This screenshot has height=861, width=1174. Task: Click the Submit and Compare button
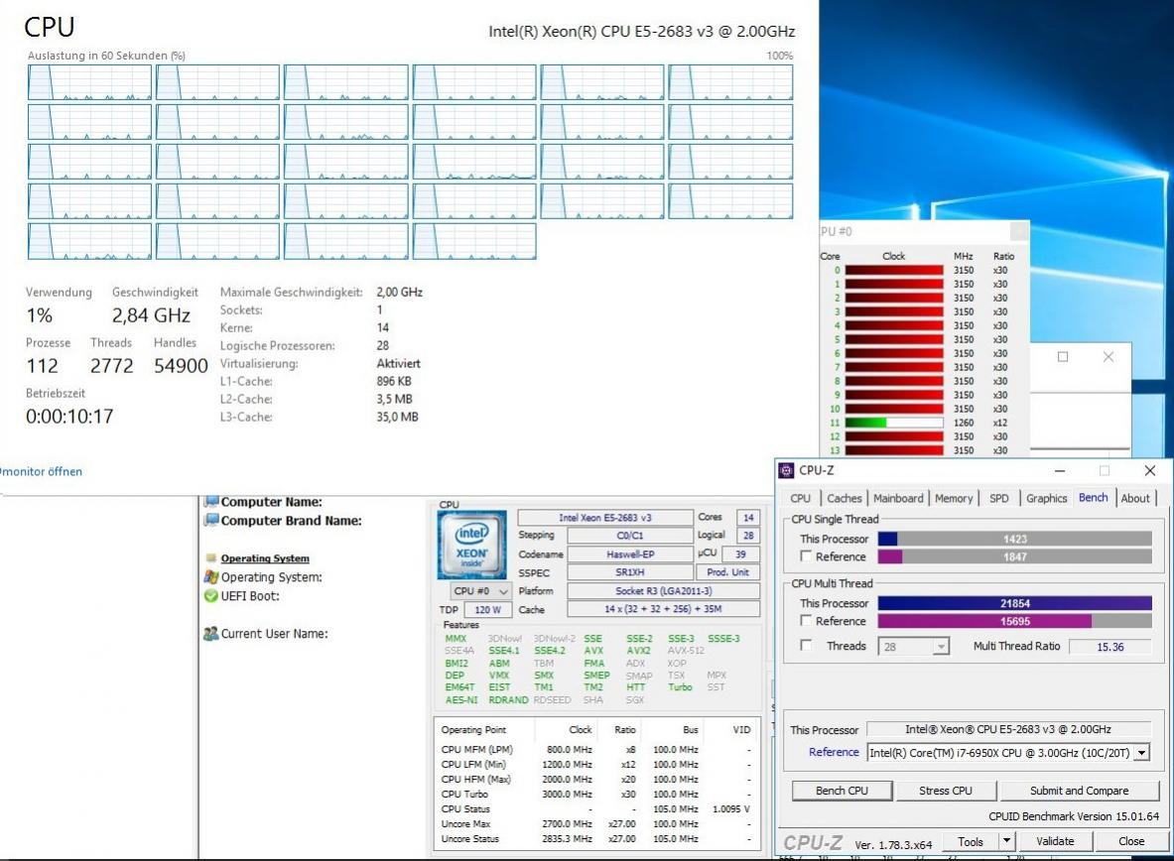click(1079, 791)
